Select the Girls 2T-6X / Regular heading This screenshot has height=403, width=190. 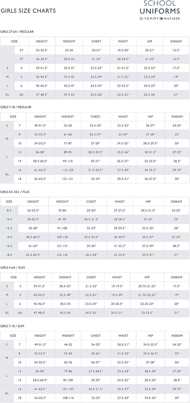pyautogui.click(x=17, y=32)
